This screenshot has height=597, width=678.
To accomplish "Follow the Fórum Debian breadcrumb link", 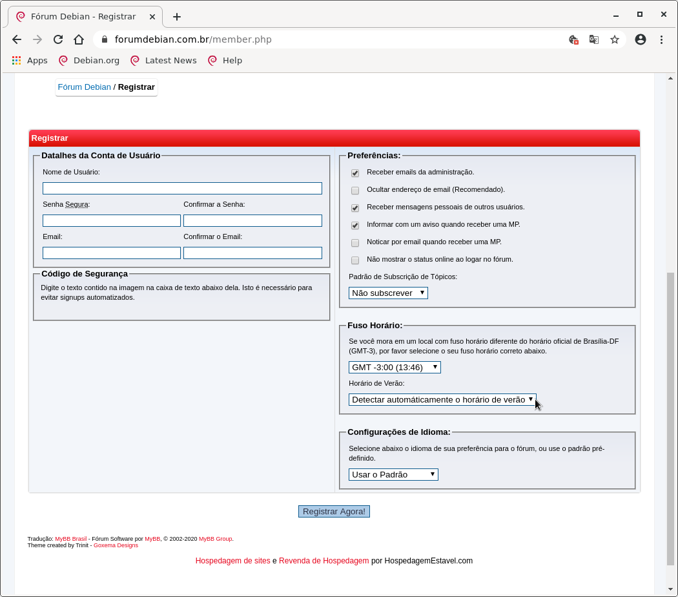I will pyautogui.click(x=85, y=87).
